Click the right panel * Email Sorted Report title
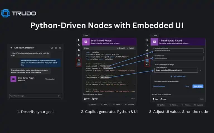This screenshot has width=214, height=133. point(171,40)
